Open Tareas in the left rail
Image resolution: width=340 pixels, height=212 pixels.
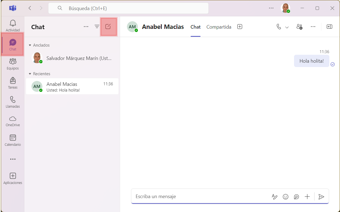[x=13, y=83]
